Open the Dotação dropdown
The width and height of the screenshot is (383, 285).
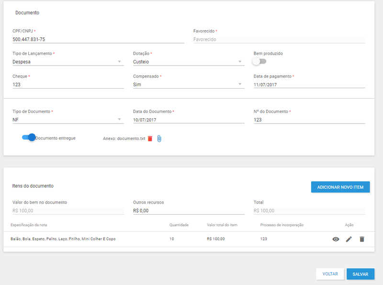(189, 62)
